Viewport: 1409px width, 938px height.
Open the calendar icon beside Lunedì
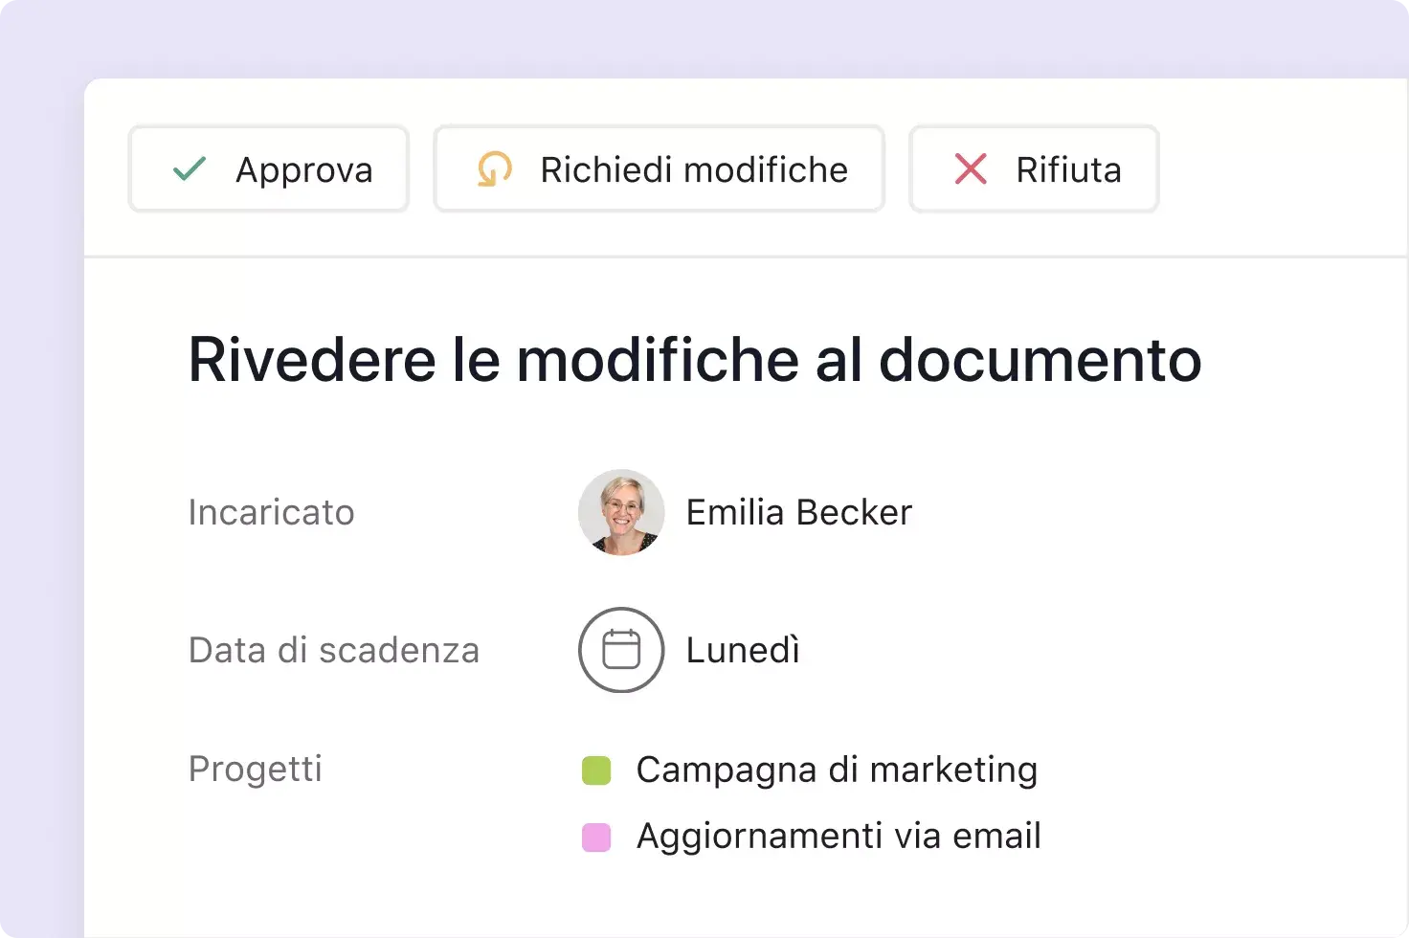point(620,650)
